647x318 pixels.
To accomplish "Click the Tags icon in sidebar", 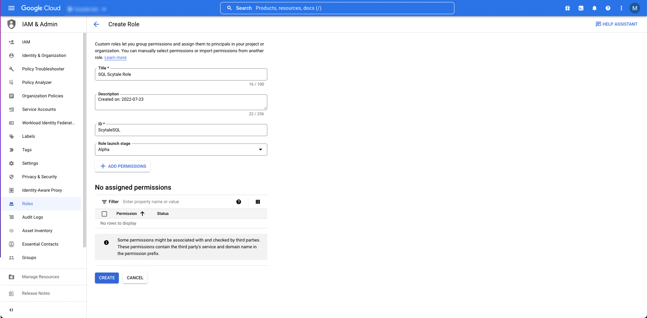I will point(11,150).
